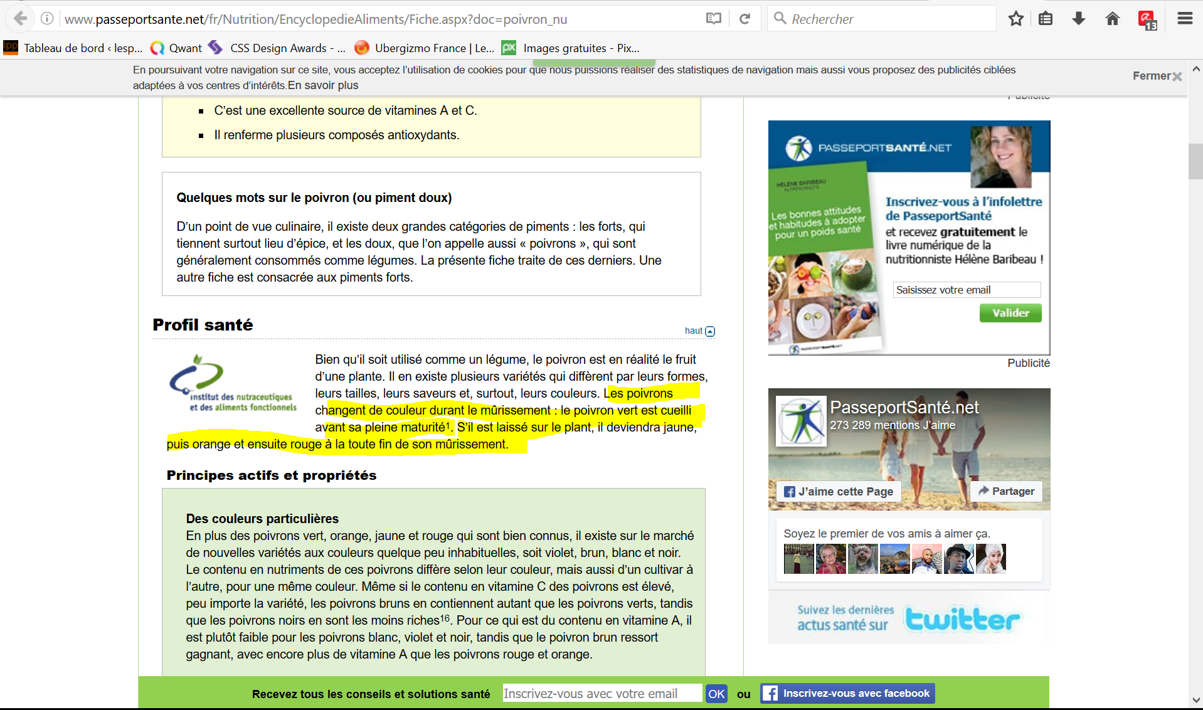This screenshot has height=710, width=1203.
Task: Open the Firefox hamburger menu
Action: [x=1184, y=19]
